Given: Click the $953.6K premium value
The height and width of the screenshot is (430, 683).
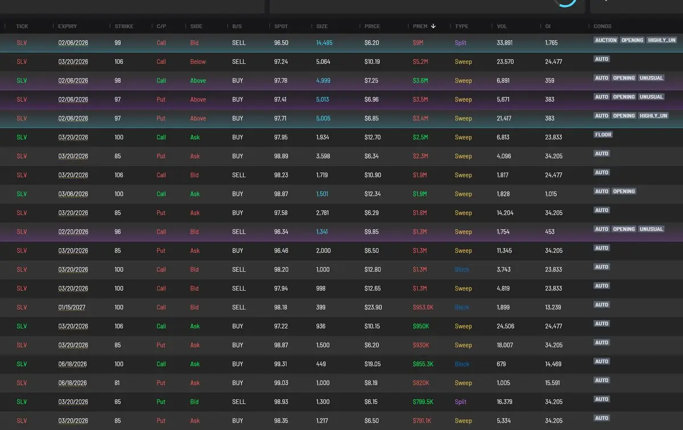Looking at the screenshot, I should pyautogui.click(x=423, y=307).
